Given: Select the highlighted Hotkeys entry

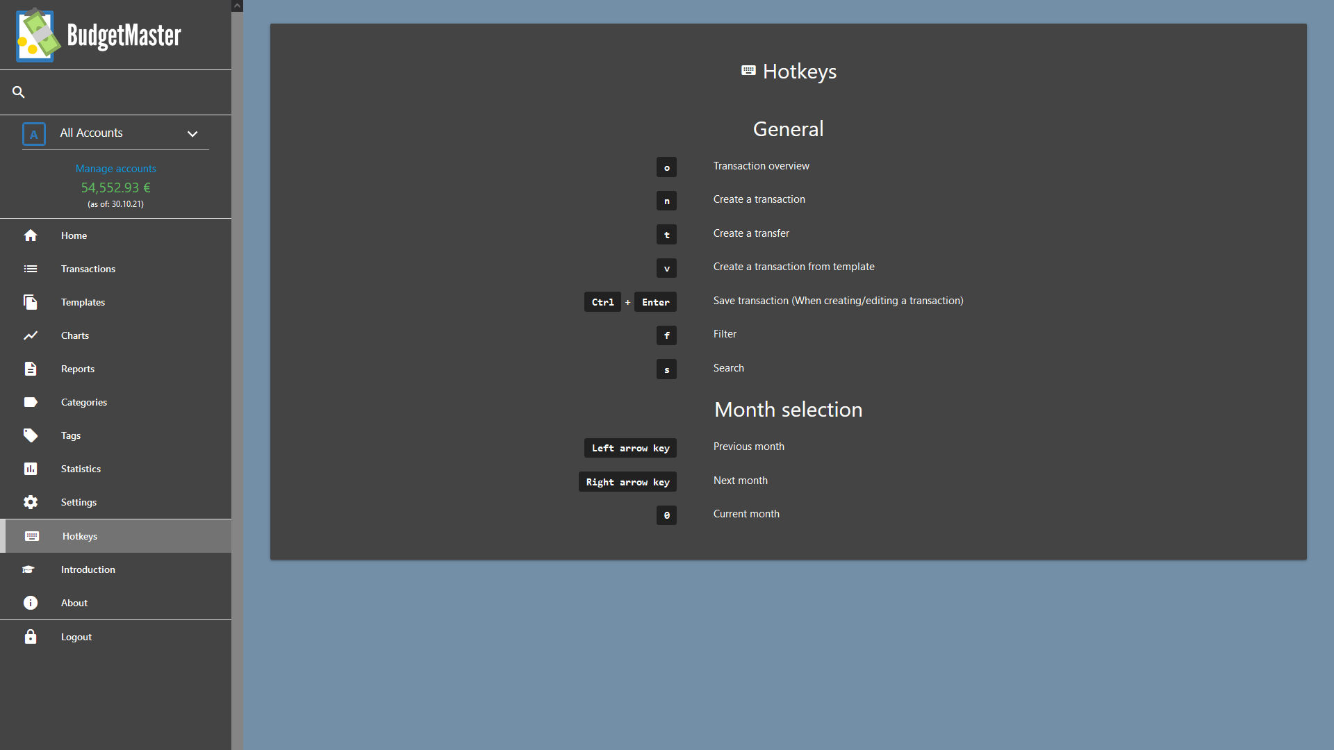Looking at the screenshot, I should click(115, 536).
